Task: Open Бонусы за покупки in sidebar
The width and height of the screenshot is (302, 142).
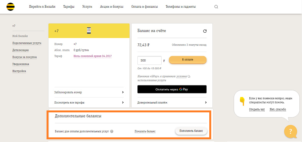Action: tap(25, 57)
